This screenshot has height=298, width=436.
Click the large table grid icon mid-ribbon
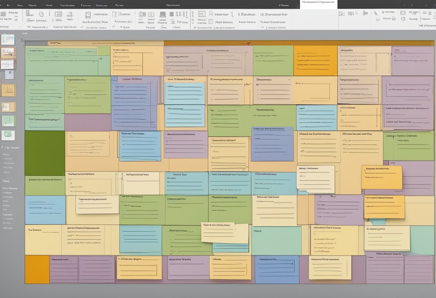202,14
